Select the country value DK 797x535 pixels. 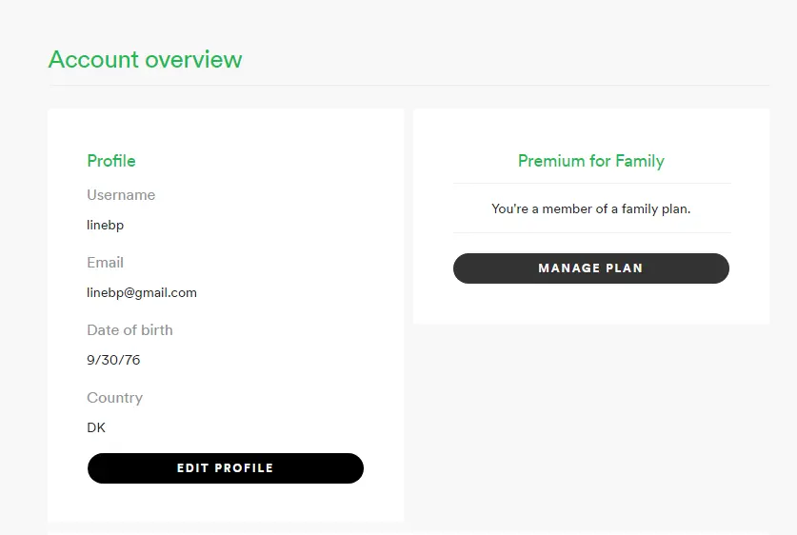point(96,427)
